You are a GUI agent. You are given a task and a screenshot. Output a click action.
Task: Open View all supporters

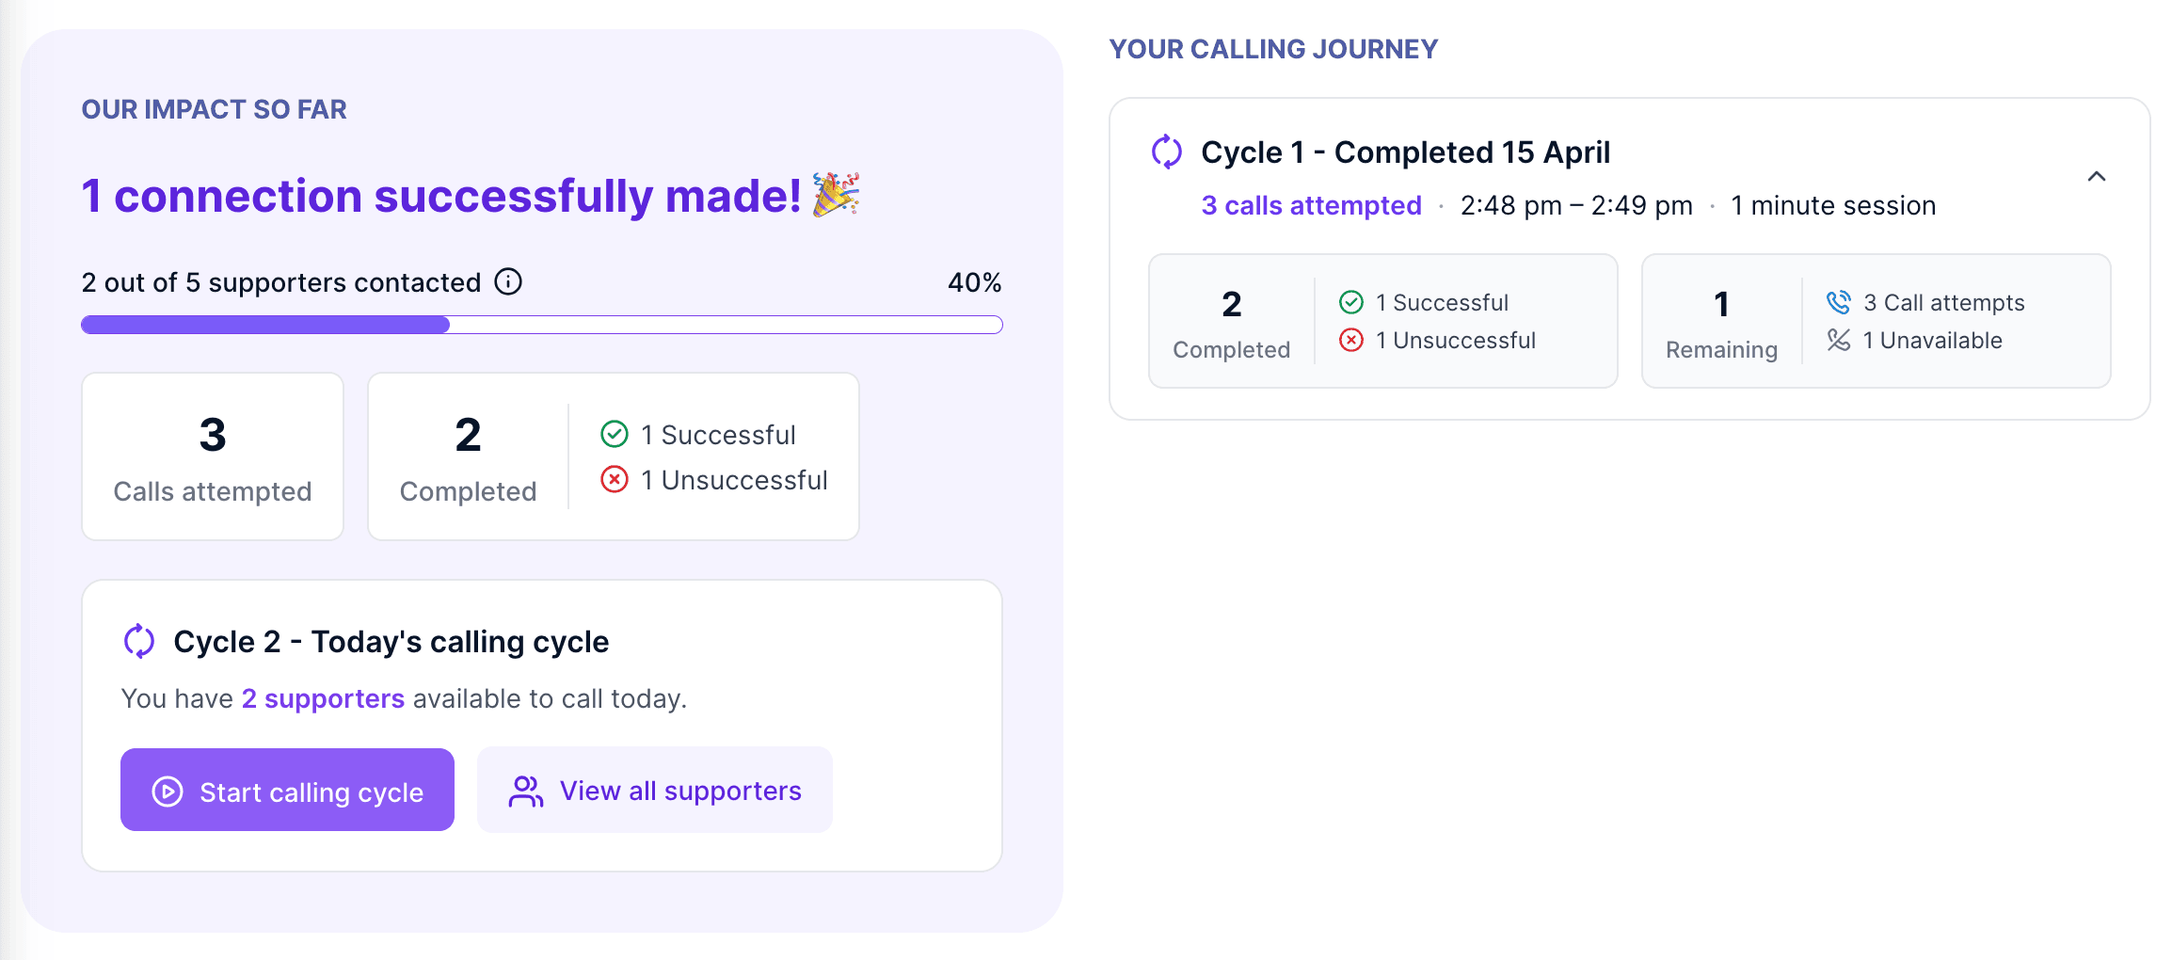pyautogui.click(x=654, y=791)
